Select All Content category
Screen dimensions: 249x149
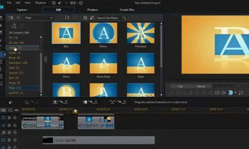pyautogui.click(x=19, y=33)
